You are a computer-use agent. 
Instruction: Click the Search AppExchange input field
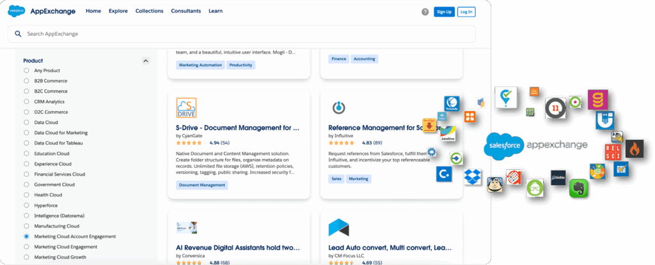pyautogui.click(x=241, y=34)
